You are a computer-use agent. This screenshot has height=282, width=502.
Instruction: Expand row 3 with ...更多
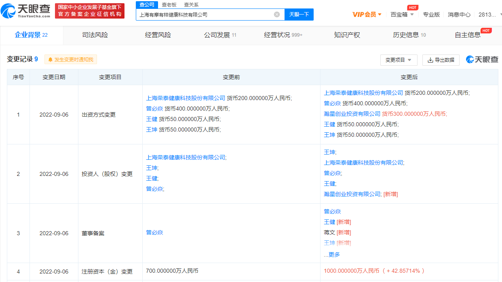pyautogui.click(x=332, y=255)
